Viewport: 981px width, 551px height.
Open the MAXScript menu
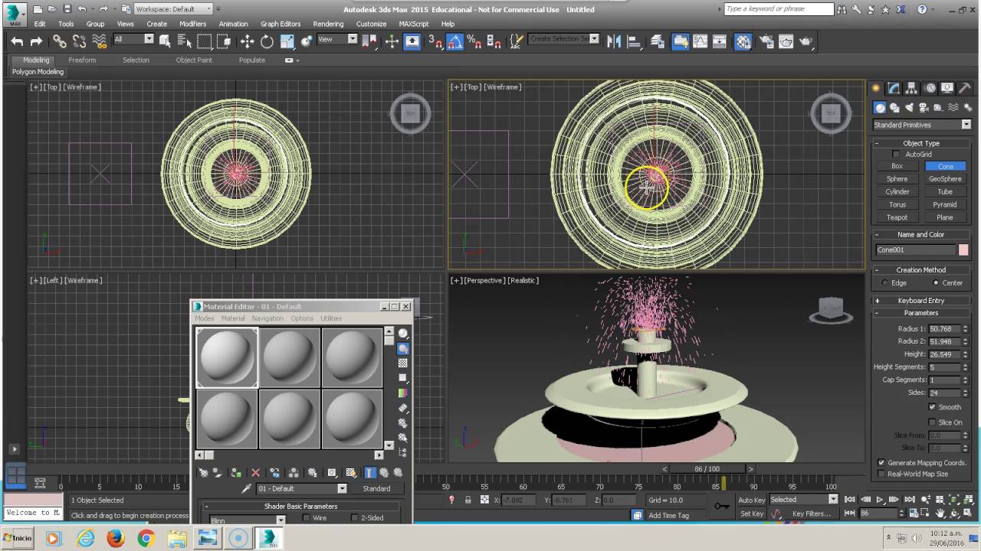pyautogui.click(x=414, y=24)
